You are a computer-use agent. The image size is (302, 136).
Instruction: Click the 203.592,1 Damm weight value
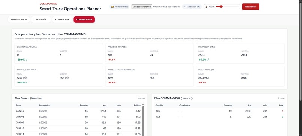[203, 78]
